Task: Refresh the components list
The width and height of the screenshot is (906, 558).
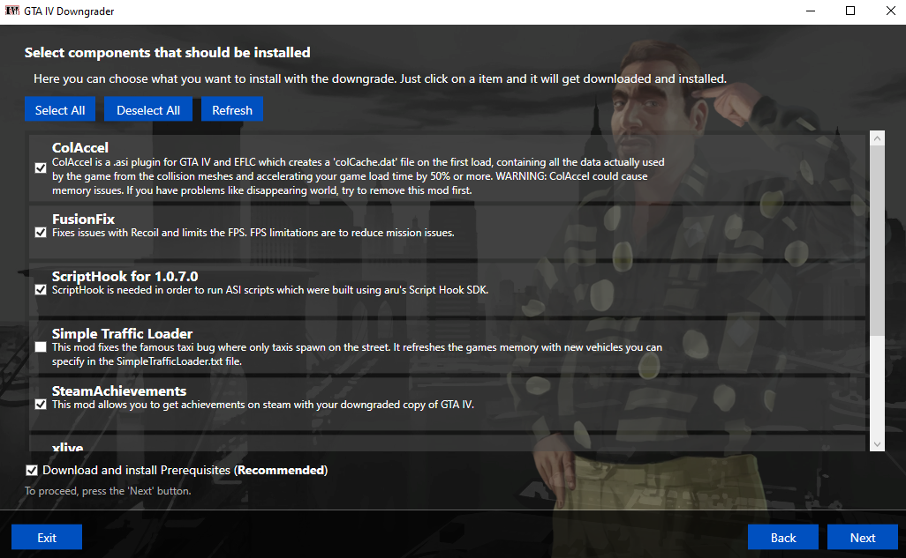Action: 232,109
